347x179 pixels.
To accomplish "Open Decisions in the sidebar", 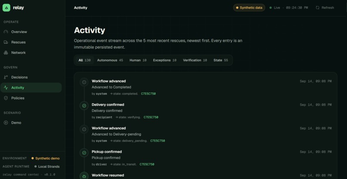I will pyautogui.click(x=31, y=77).
